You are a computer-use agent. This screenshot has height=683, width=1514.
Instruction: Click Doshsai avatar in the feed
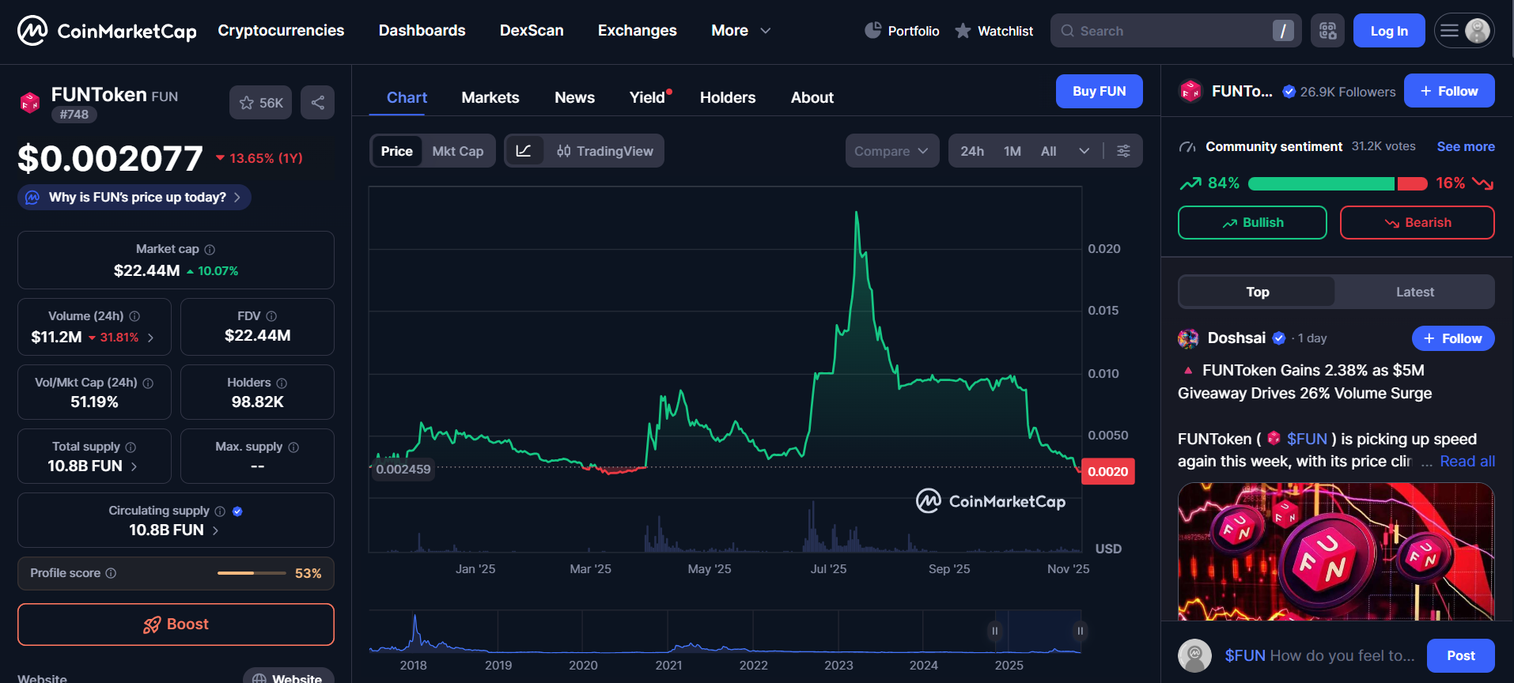[1188, 338]
